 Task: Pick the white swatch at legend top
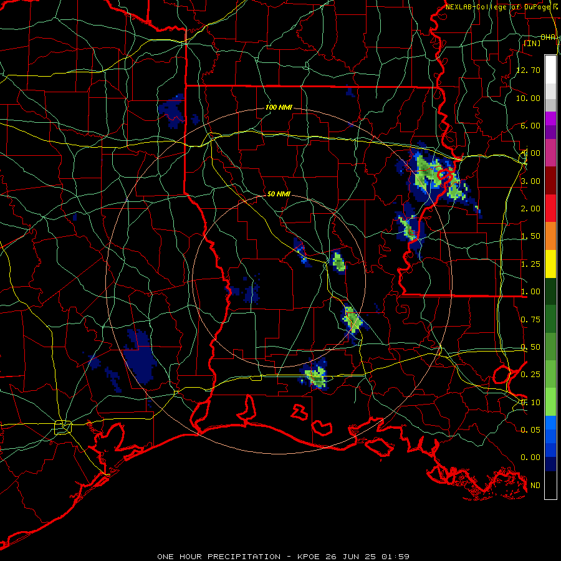tap(550, 70)
